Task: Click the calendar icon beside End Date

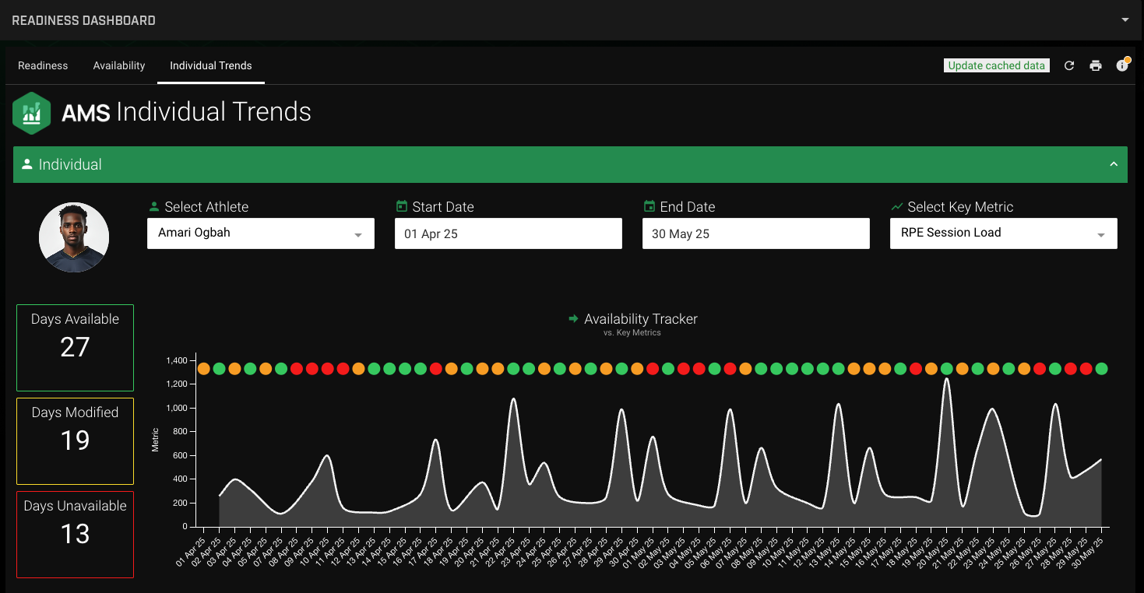Action: (649, 206)
